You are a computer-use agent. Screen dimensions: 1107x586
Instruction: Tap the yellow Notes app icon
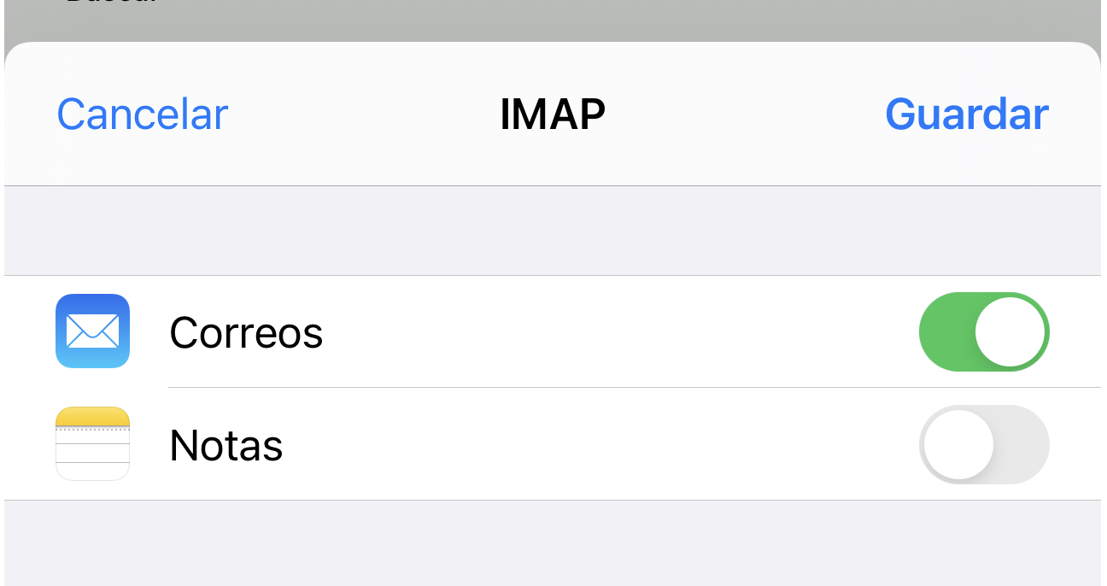(x=92, y=444)
